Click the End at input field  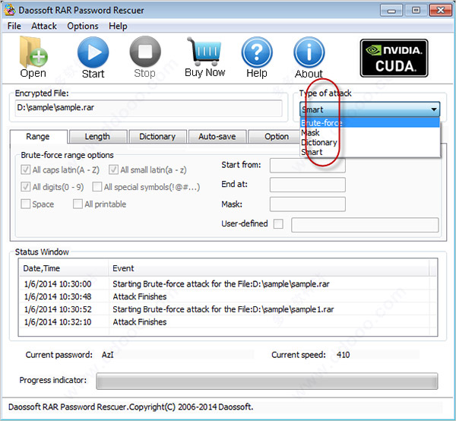tap(307, 185)
